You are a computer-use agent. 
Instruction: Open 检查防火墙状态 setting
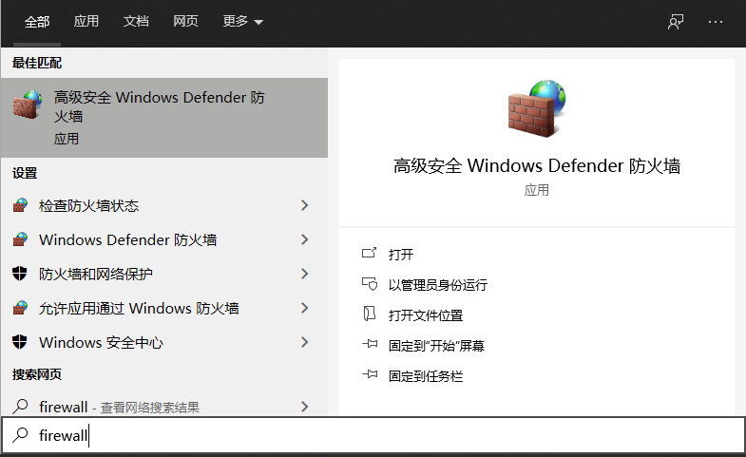tap(164, 205)
